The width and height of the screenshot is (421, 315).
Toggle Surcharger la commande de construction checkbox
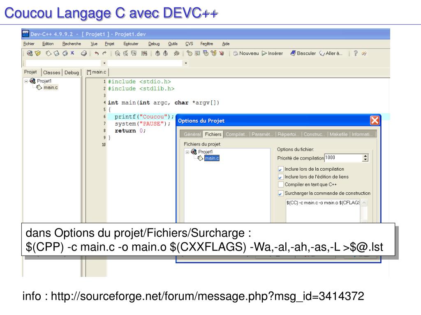click(x=280, y=194)
